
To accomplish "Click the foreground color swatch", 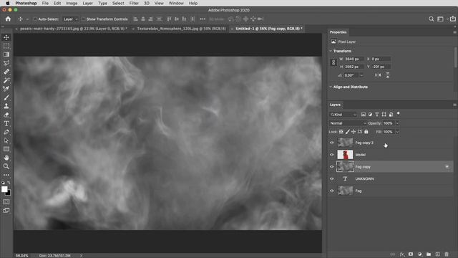I will coord(4,189).
